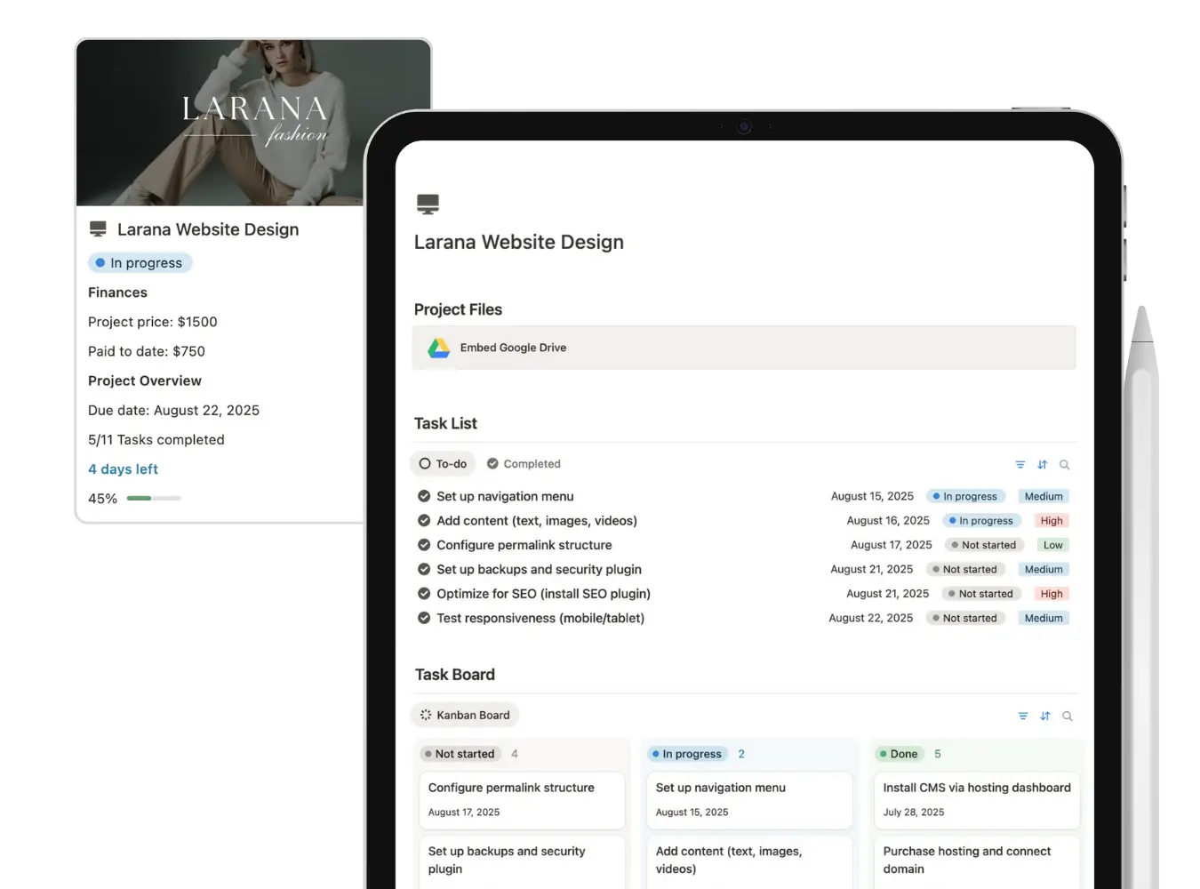Open the In progress status on Larana card
This screenshot has width=1200, height=889.
140,263
